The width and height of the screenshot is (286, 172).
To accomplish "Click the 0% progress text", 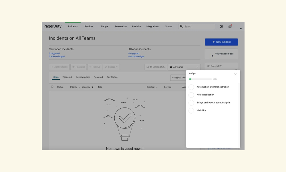I will 215,79.
